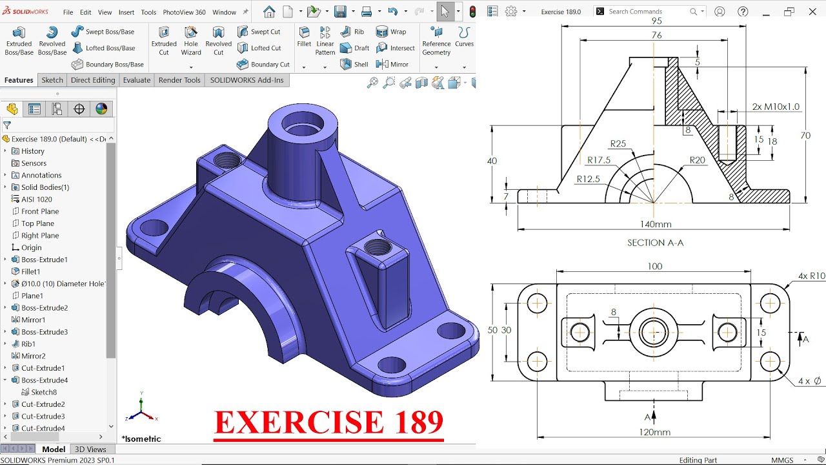The image size is (826, 465).
Task: Select the Extruded Boss/Base tool
Action: [19, 41]
